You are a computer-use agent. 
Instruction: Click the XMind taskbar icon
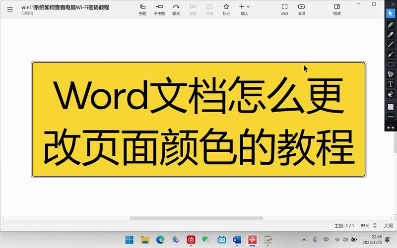tap(252, 240)
